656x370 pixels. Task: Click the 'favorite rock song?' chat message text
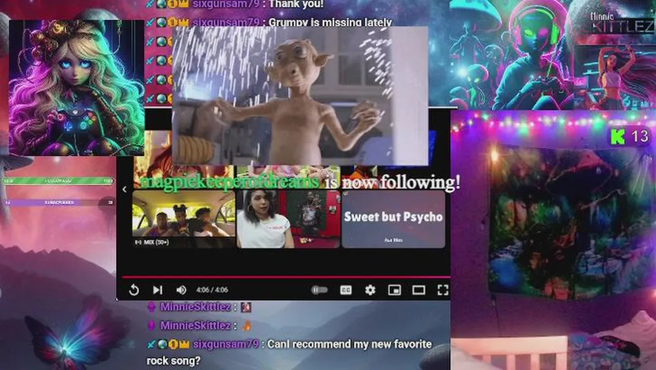point(289,352)
